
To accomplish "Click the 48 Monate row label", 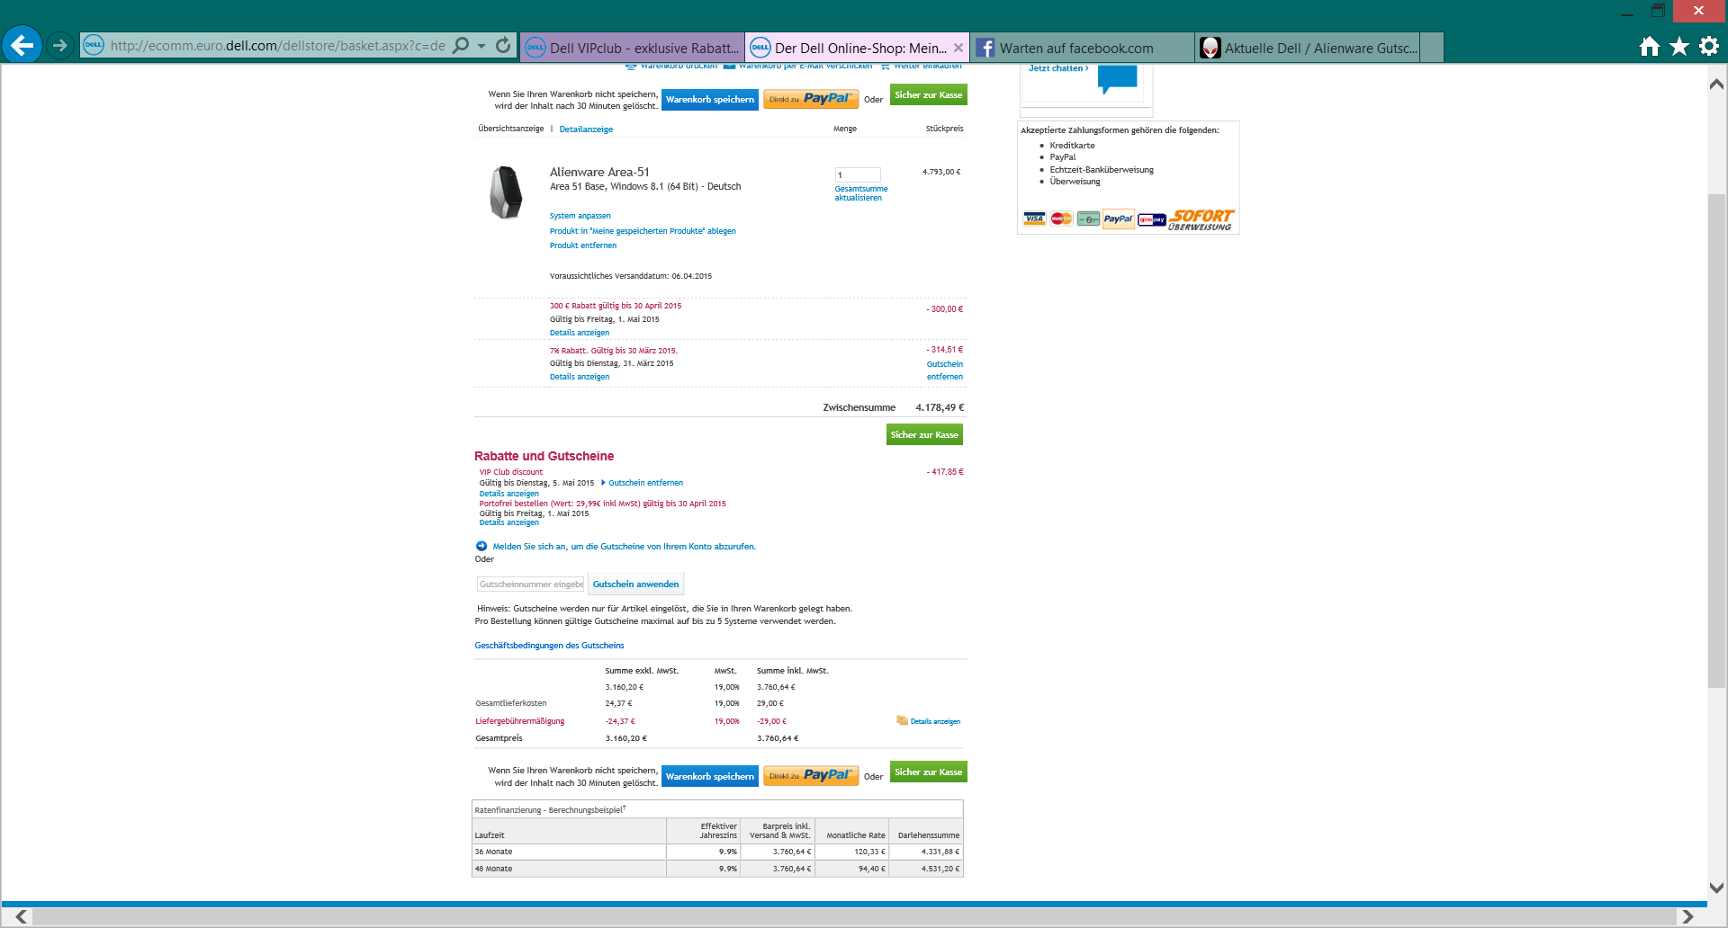I will coord(493,869).
